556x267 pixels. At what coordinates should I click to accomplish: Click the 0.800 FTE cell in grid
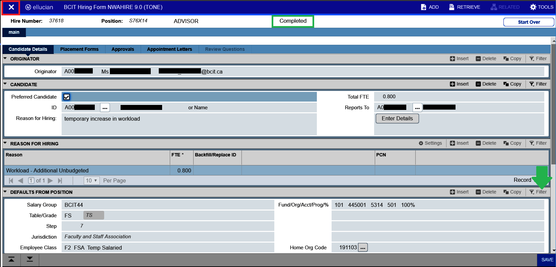[x=182, y=170]
